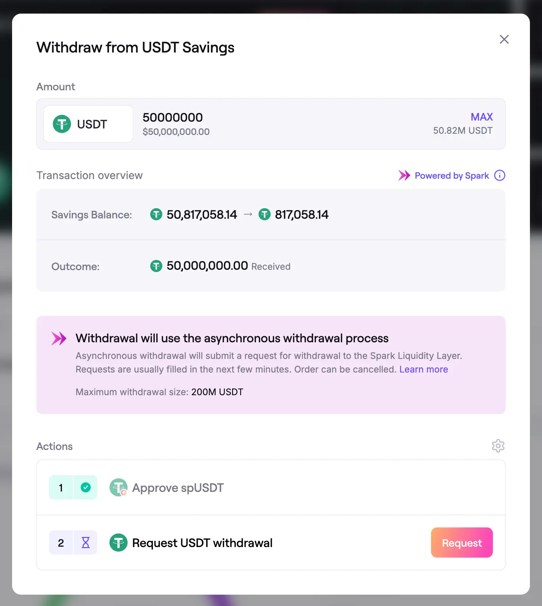This screenshot has width=542, height=606.
Task: Click the Tether icon in the Outcome row
Action: click(x=156, y=266)
